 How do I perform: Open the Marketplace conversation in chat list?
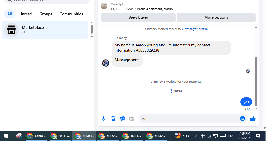[x=45, y=30]
